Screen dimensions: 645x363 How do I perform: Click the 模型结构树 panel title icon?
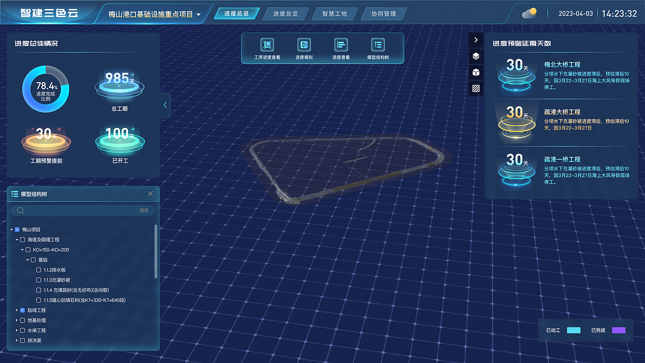pos(15,194)
